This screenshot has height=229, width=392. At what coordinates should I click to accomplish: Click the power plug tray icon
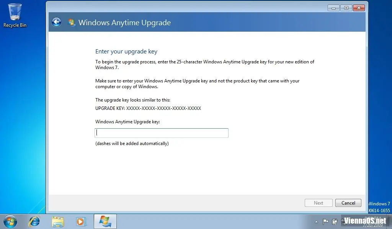(x=335, y=221)
